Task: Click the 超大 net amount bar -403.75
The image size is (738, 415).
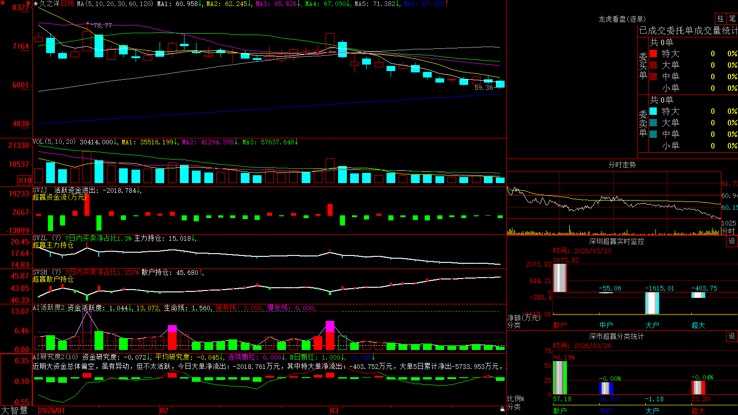Action: click(x=698, y=295)
